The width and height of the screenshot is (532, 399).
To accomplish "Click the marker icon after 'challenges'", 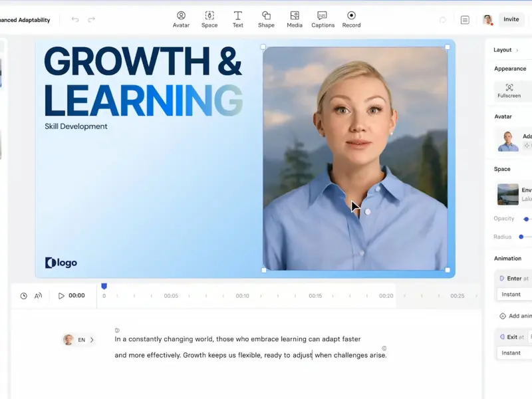I will (x=384, y=348).
